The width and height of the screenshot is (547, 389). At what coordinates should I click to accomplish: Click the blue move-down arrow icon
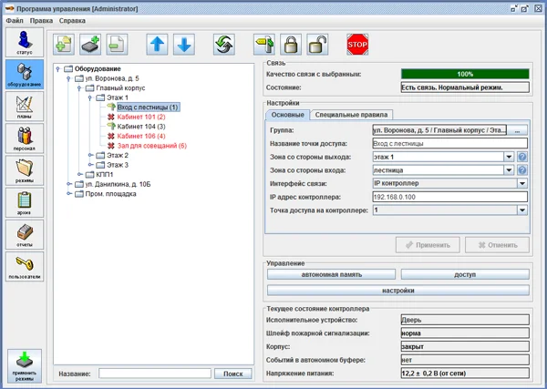pos(183,44)
